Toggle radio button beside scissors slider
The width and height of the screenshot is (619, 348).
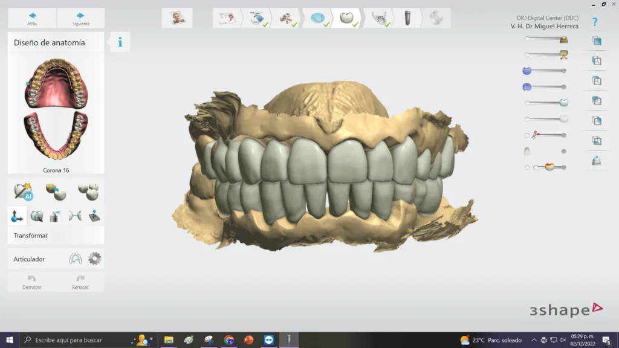click(x=527, y=135)
